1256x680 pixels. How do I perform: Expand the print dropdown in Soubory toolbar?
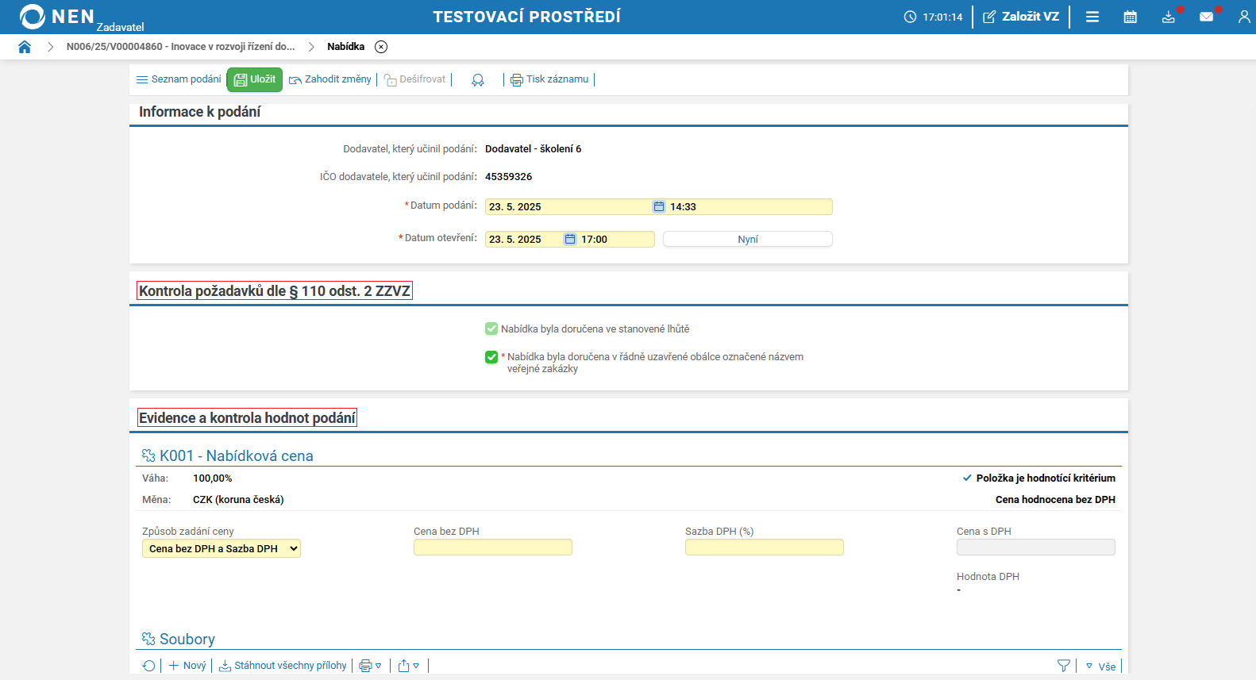click(x=371, y=666)
